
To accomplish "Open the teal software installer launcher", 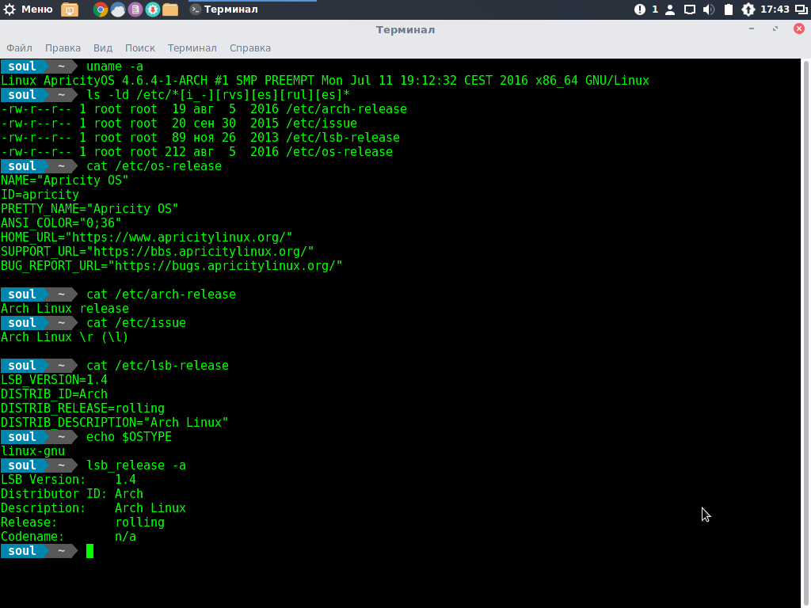I will click(x=153, y=9).
